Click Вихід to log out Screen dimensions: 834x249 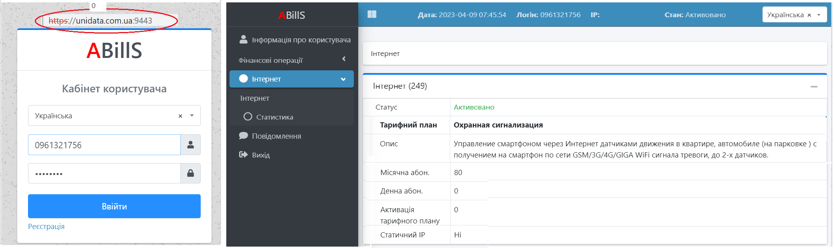click(x=291, y=155)
